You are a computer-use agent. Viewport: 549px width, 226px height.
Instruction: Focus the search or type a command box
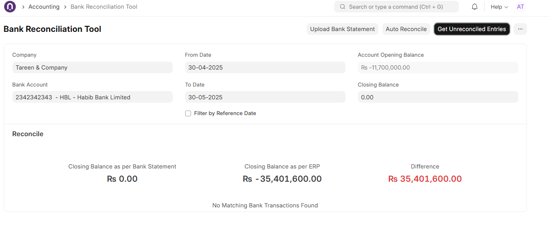[397, 7]
